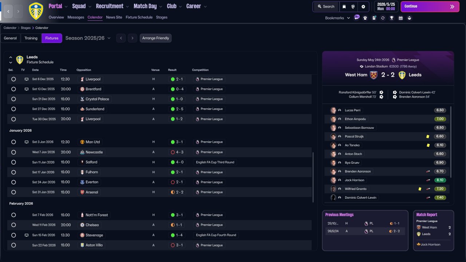Open the shirt bookmark icon

[x=365, y=18]
